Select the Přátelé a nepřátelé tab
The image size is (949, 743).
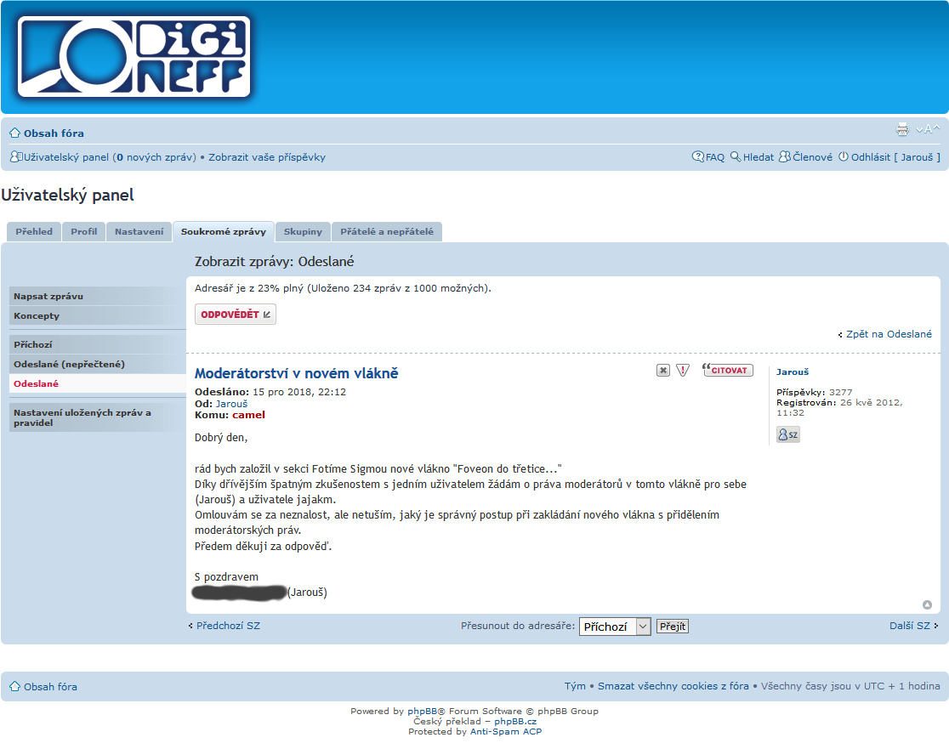point(386,231)
